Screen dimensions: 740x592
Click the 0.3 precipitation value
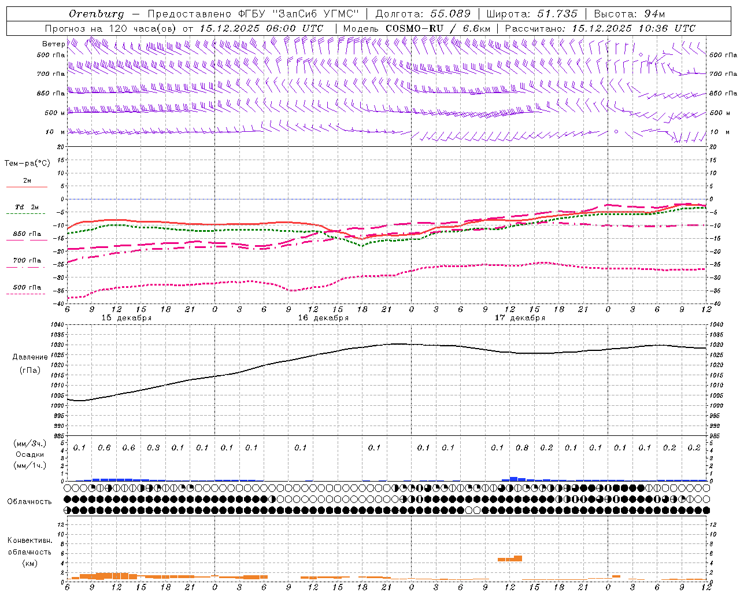[153, 448]
